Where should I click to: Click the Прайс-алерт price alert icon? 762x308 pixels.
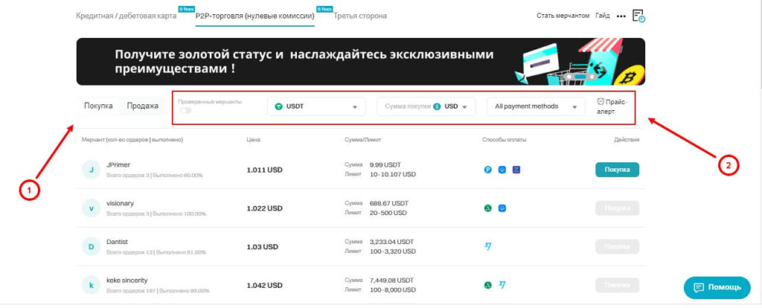(x=601, y=102)
